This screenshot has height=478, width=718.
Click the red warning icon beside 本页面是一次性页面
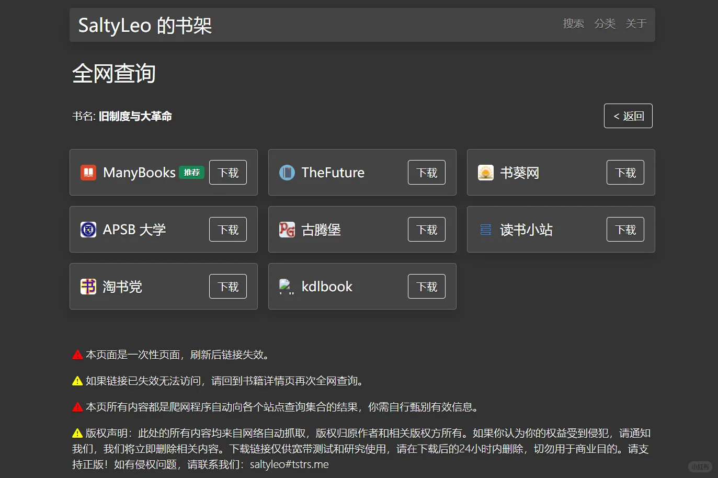(77, 355)
